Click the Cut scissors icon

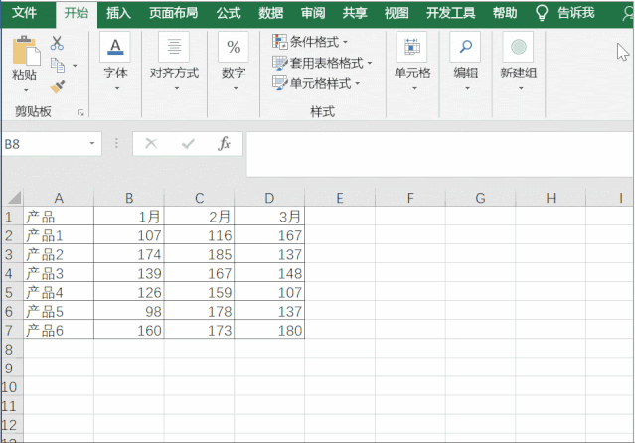pos(57,42)
